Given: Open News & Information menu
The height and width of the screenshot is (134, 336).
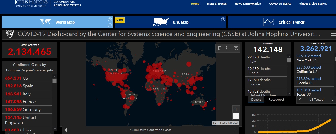Looking at the screenshot, I should click(248, 4).
